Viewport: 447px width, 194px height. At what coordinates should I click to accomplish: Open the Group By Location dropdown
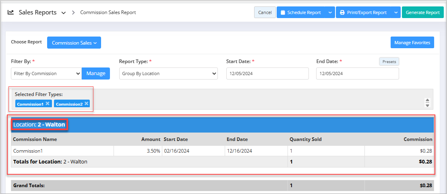pos(168,74)
